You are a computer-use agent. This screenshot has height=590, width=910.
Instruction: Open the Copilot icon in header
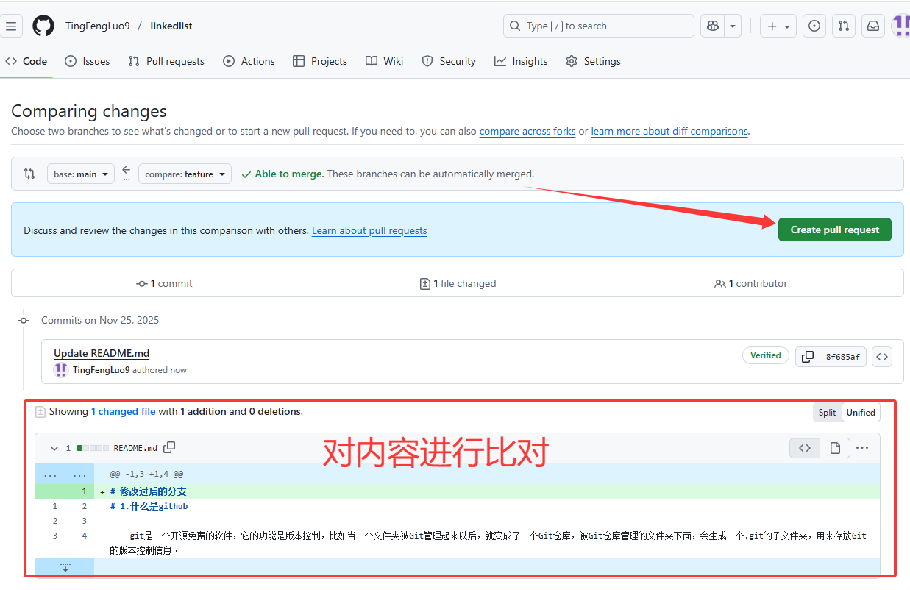(712, 26)
